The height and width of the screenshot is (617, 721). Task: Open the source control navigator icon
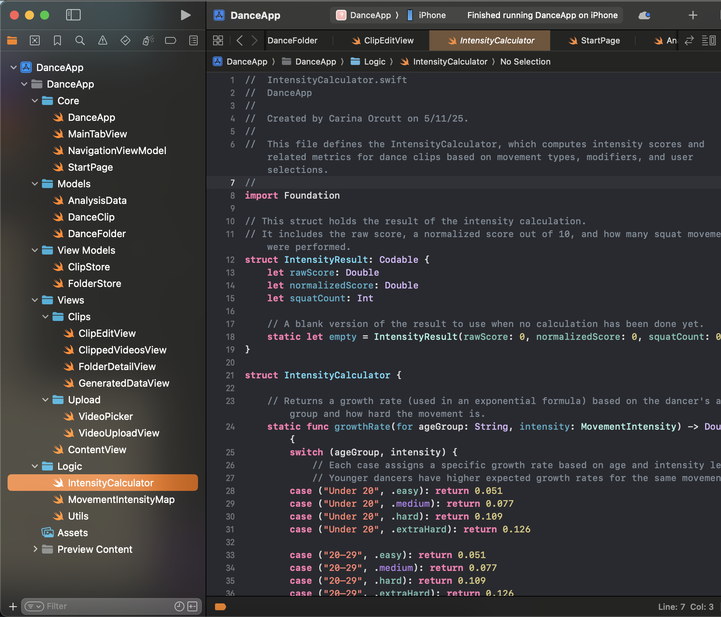[x=35, y=40]
